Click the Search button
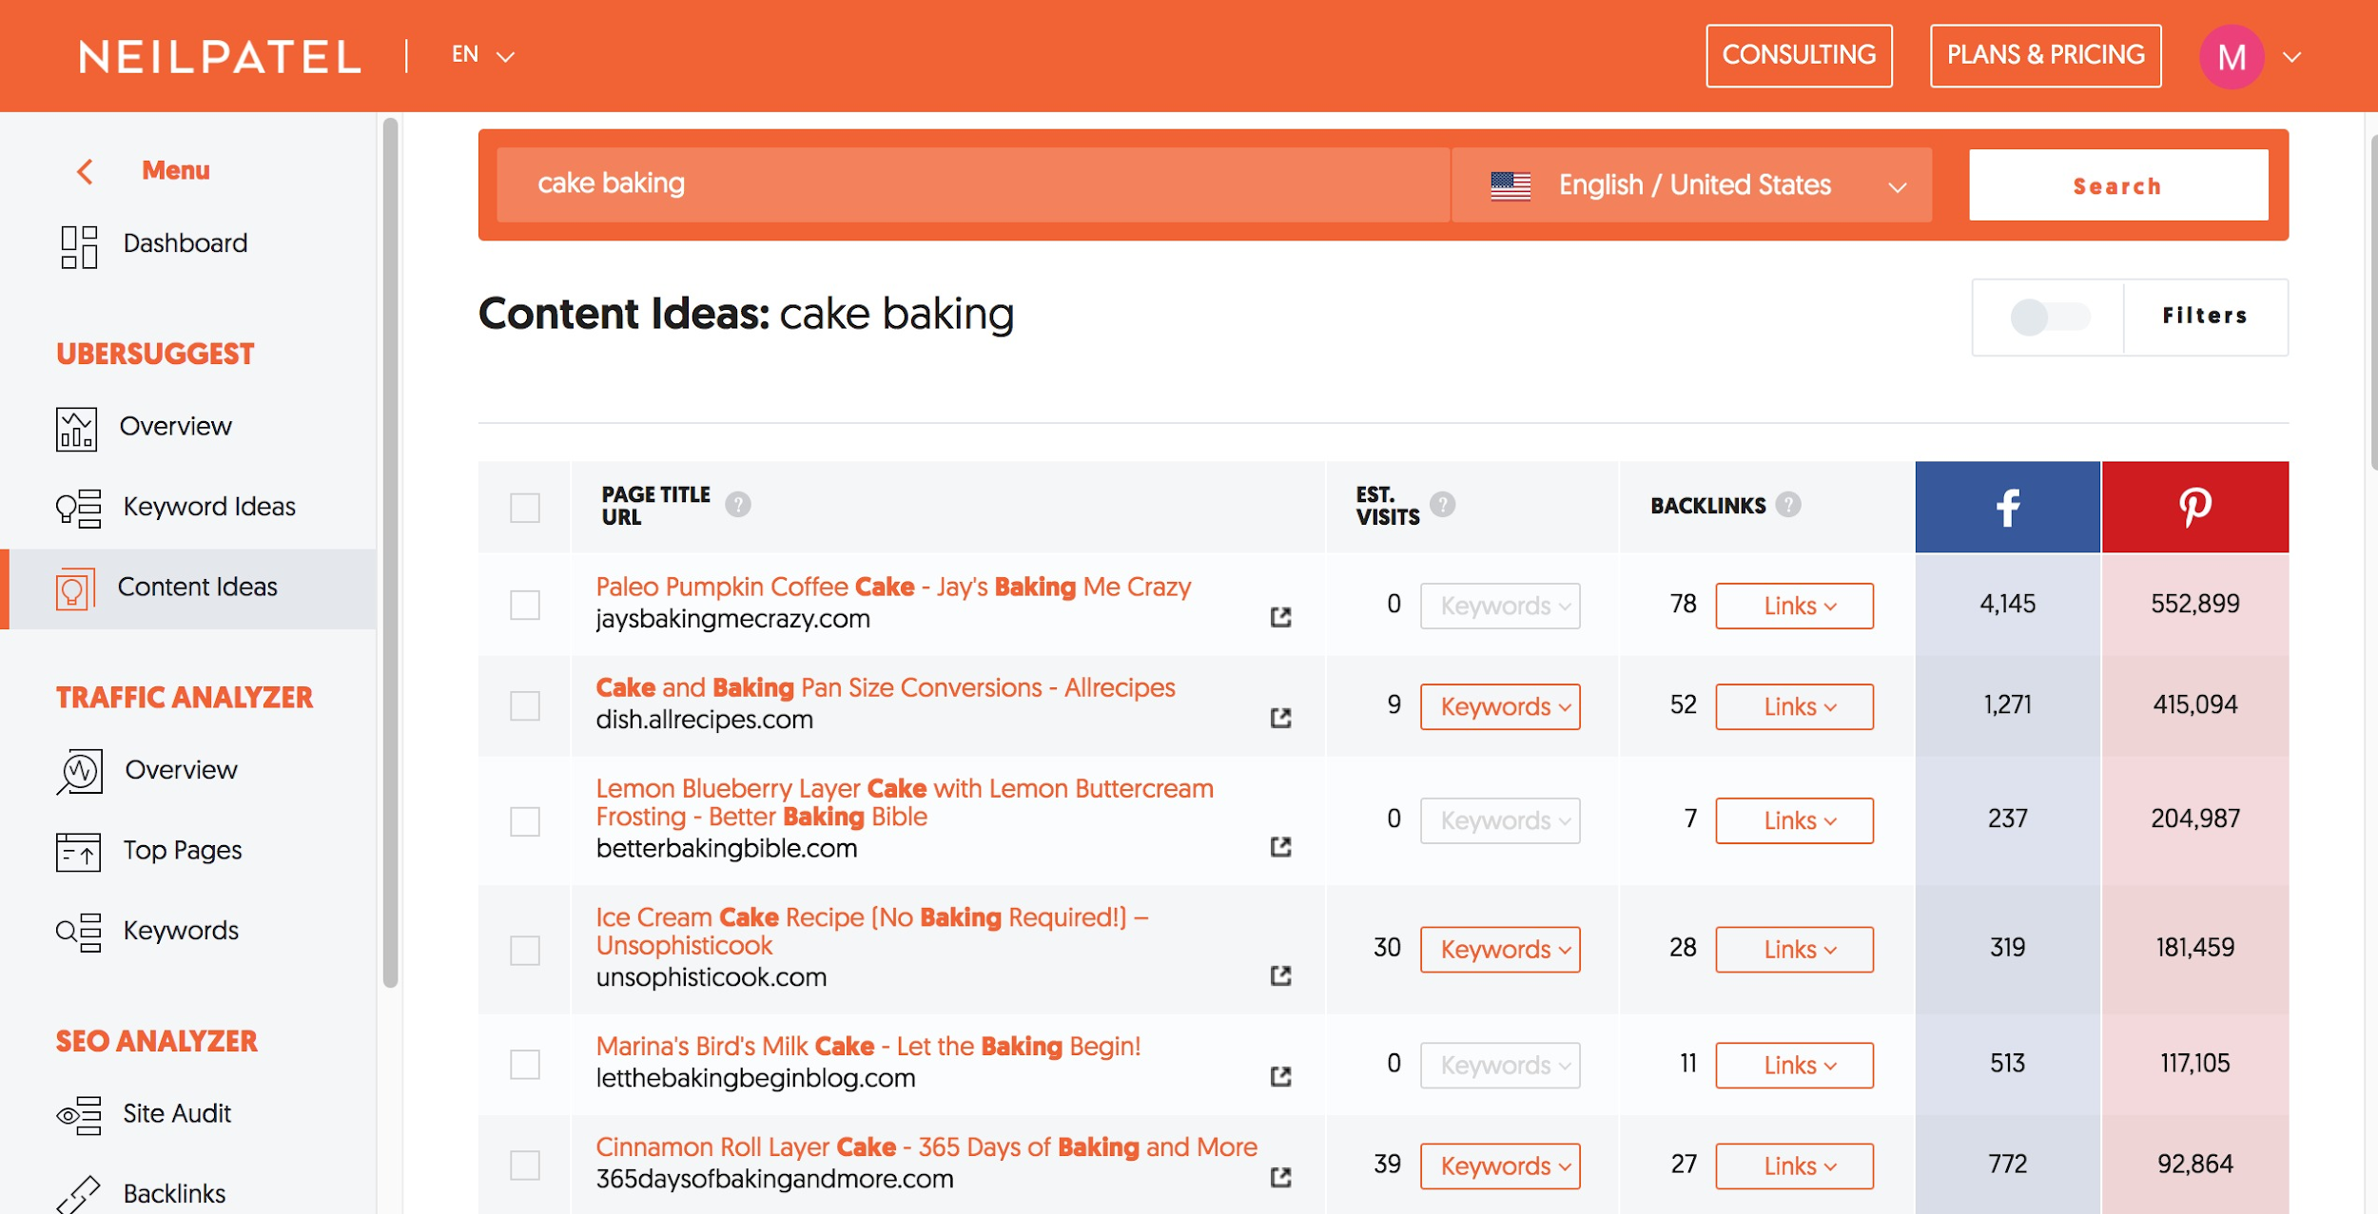This screenshot has width=2378, height=1214. [2118, 185]
